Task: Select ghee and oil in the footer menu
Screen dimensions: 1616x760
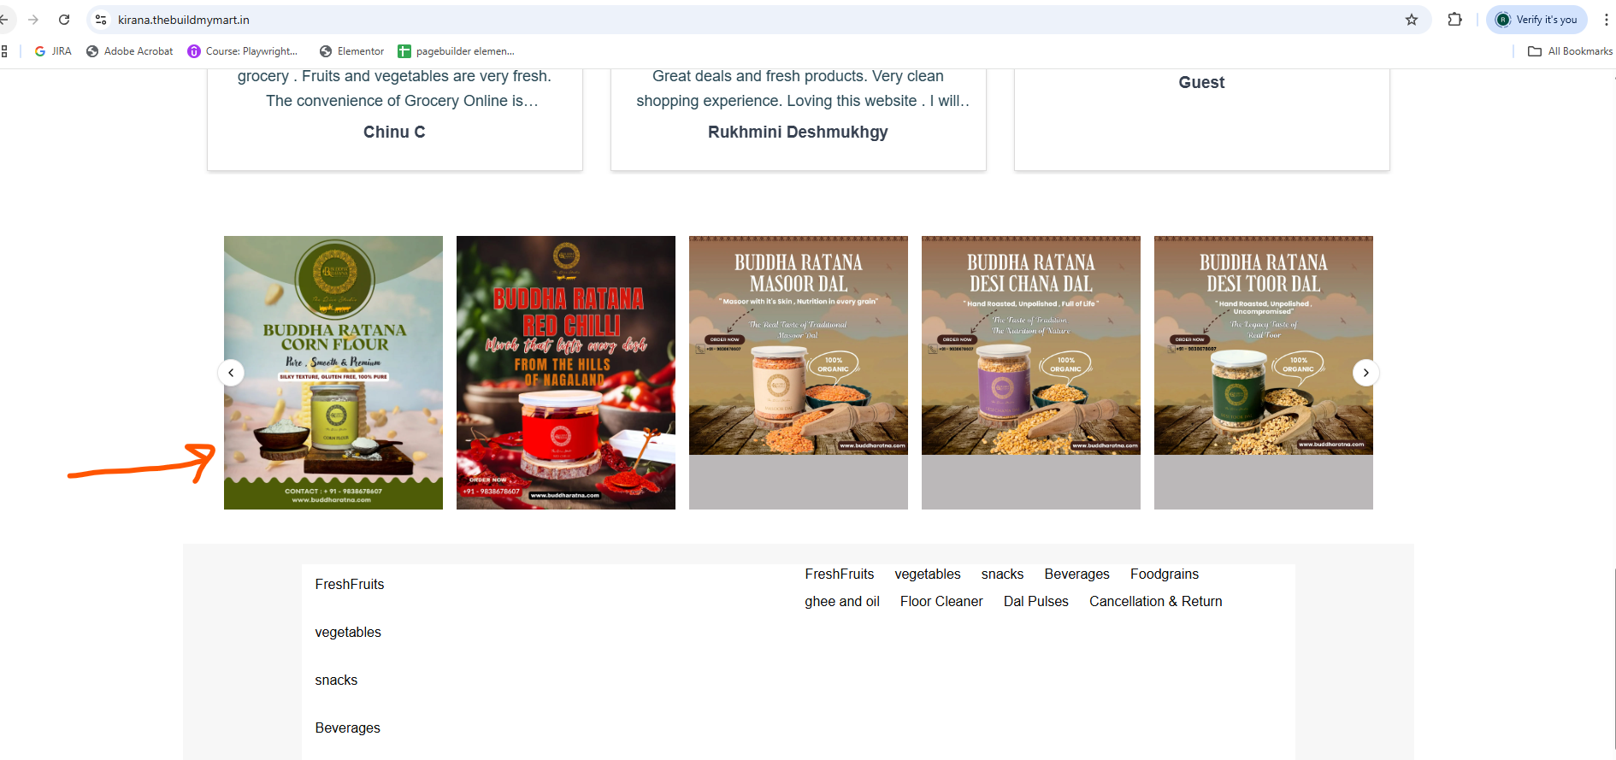Action: click(842, 602)
